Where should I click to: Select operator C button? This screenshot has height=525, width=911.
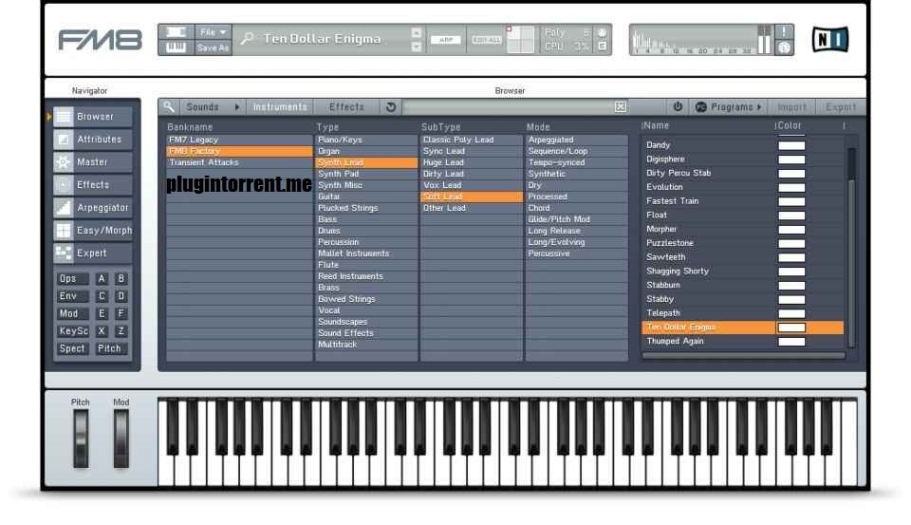click(x=102, y=296)
